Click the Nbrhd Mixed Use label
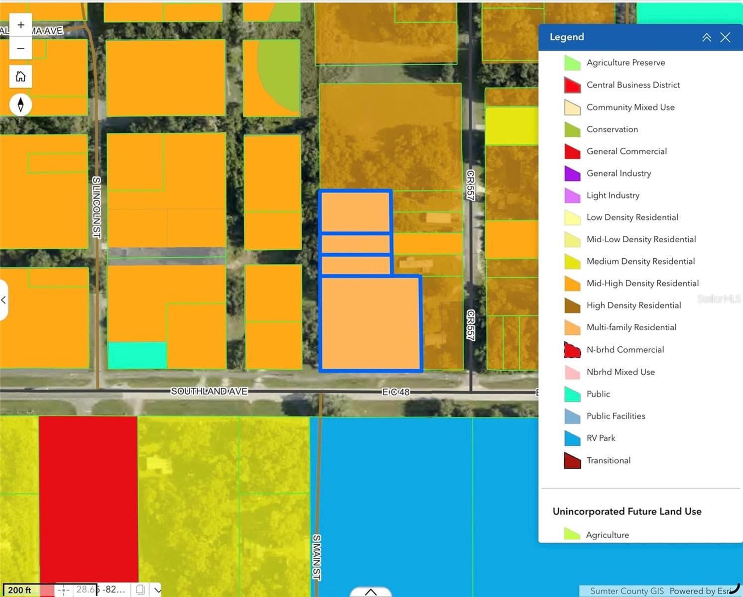The height and width of the screenshot is (597, 743). tap(620, 372)
